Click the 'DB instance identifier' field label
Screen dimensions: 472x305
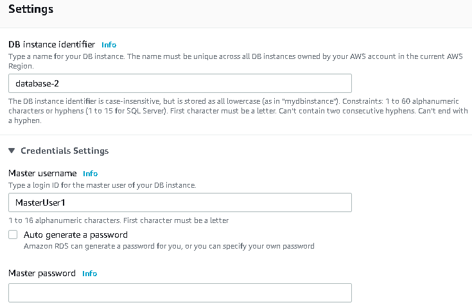(51, 45)
